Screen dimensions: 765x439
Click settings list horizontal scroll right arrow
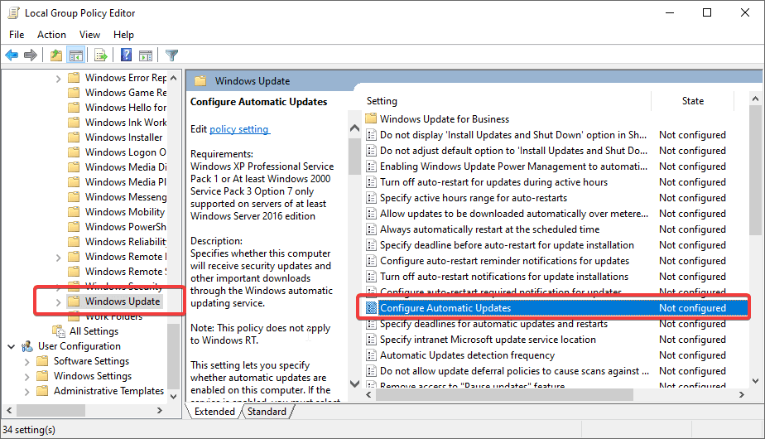coord(742,394)
